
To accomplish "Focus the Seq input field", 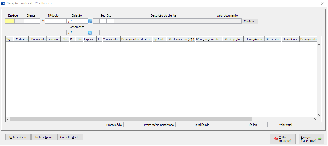I will (x=103, y=21).
